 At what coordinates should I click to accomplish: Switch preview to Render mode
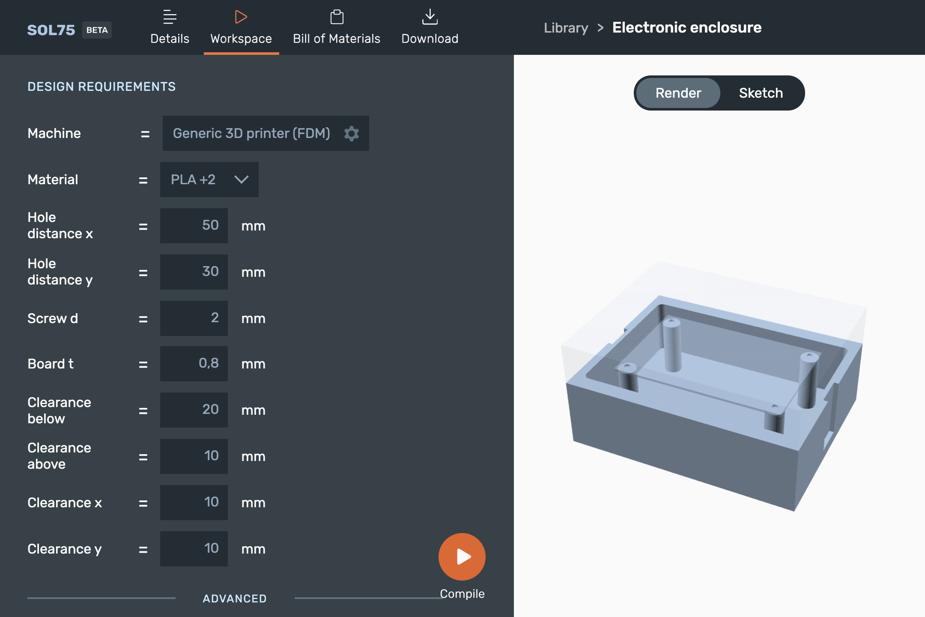[678, 93]
